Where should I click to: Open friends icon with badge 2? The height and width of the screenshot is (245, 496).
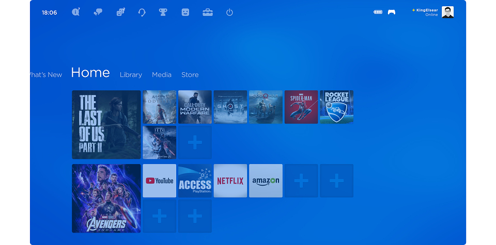point(120,12)
